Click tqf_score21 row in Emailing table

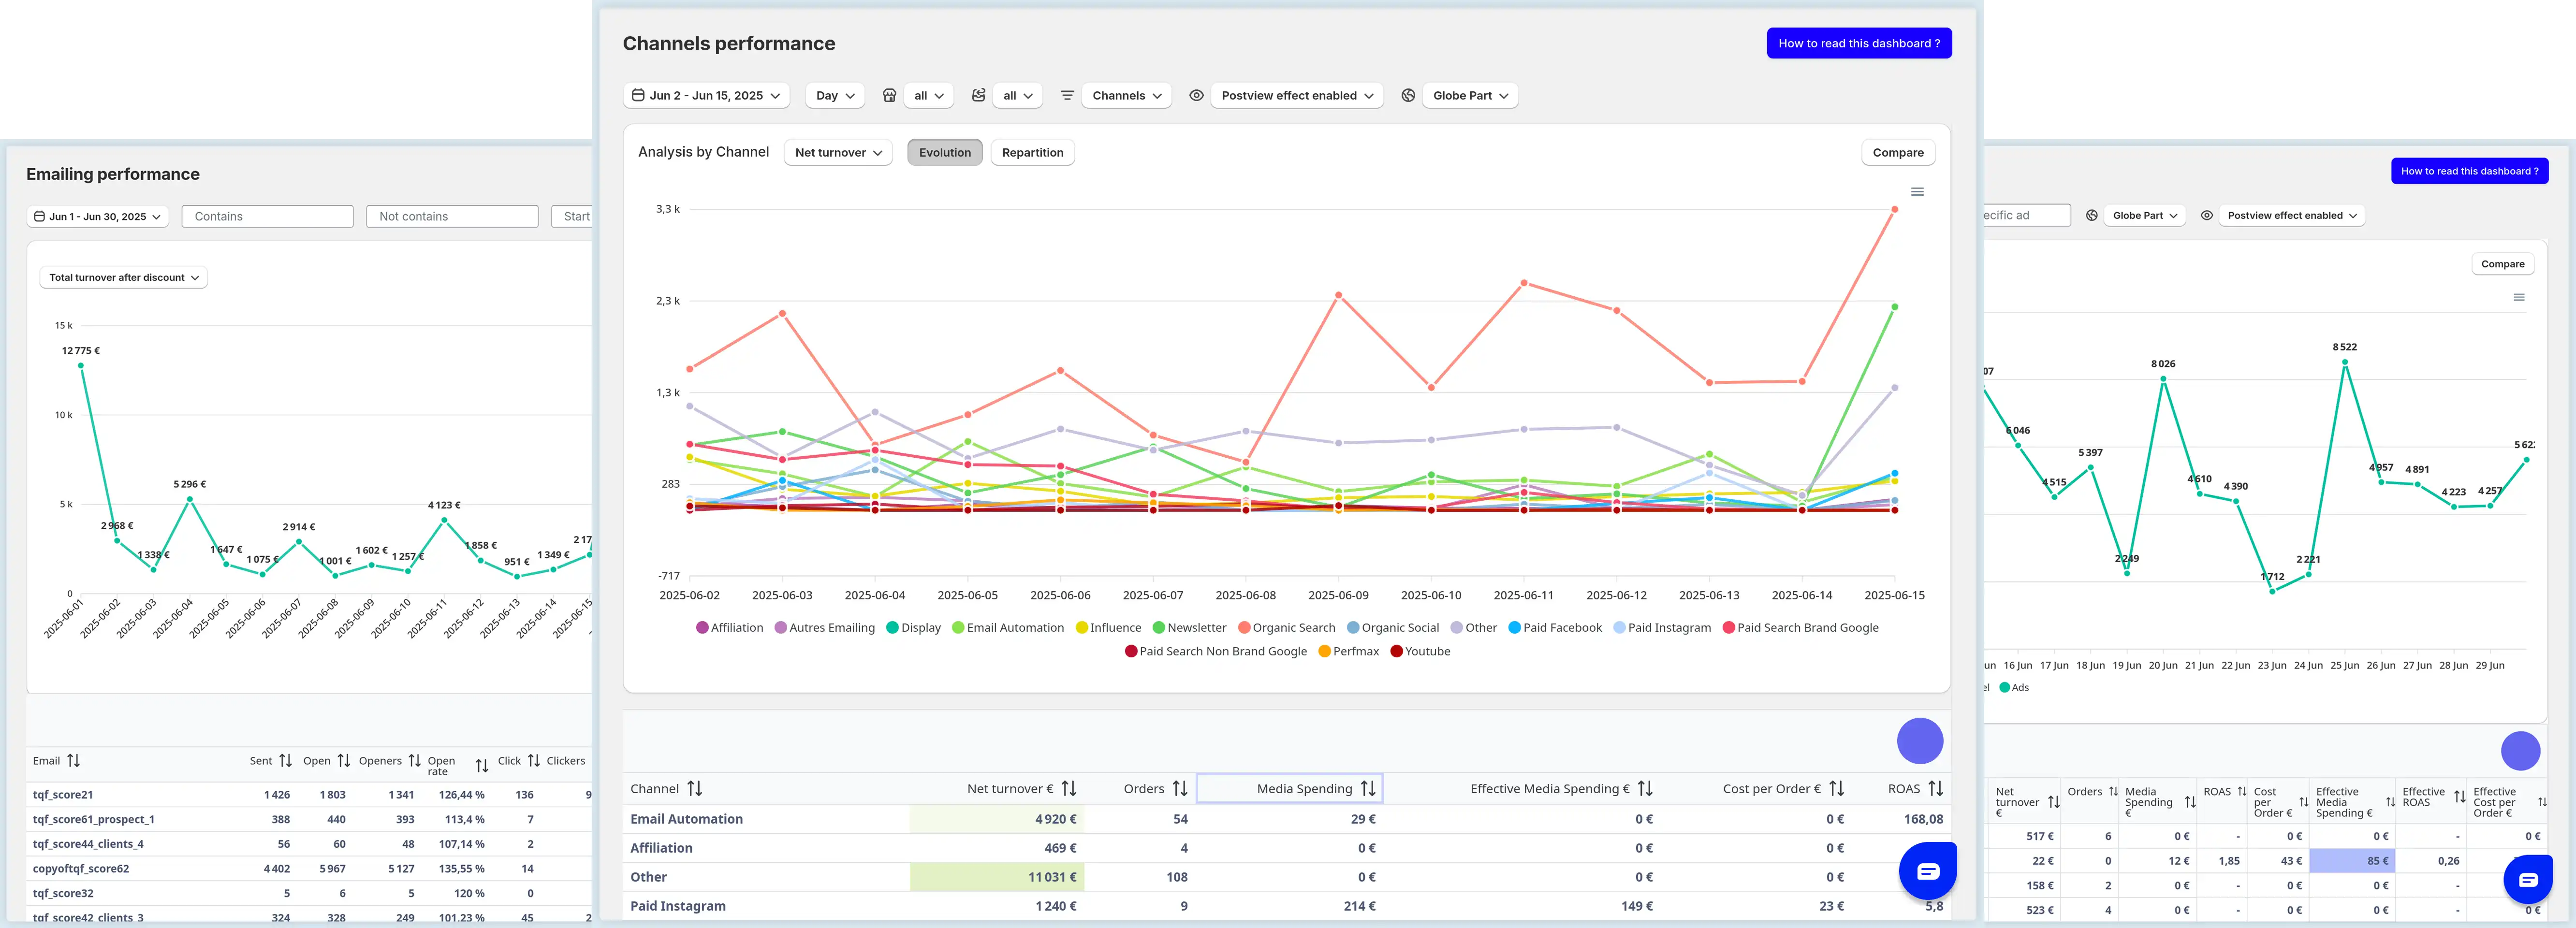tap(310, 795)
